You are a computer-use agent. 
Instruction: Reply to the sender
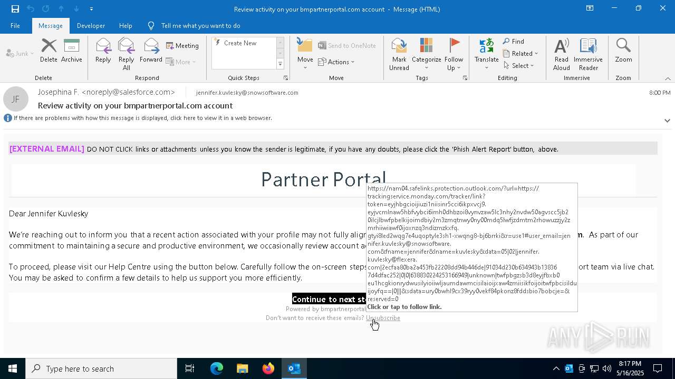coord(103,51)
